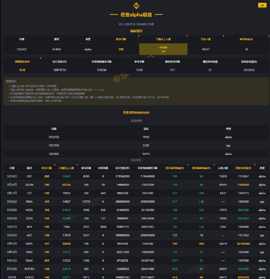The height and width of the screenshot is (279, 270).
Task: Click MERL's airdrop value 2827260
Action: click(243, 210)
